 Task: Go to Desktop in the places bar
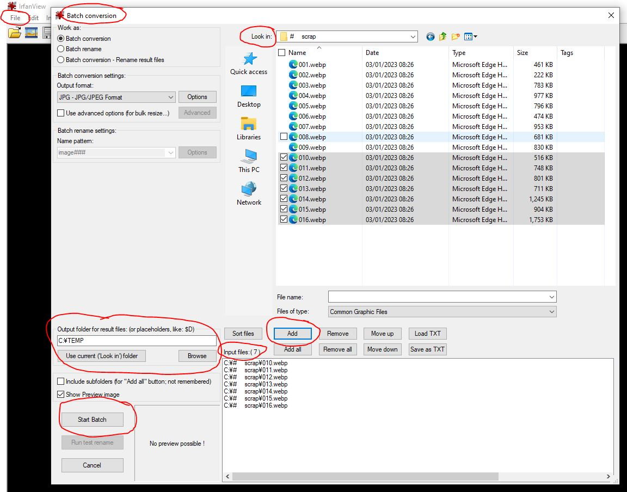tap(249, 96)
